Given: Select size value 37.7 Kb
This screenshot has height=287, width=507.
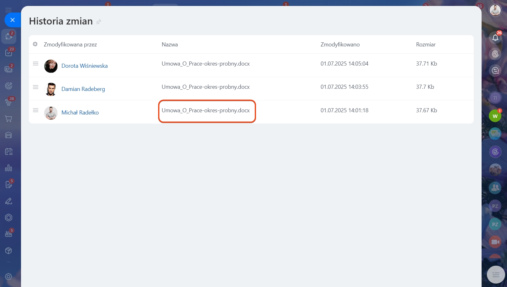Looking at the screenshot, I should pyautogui.click(x=425, y=87).
